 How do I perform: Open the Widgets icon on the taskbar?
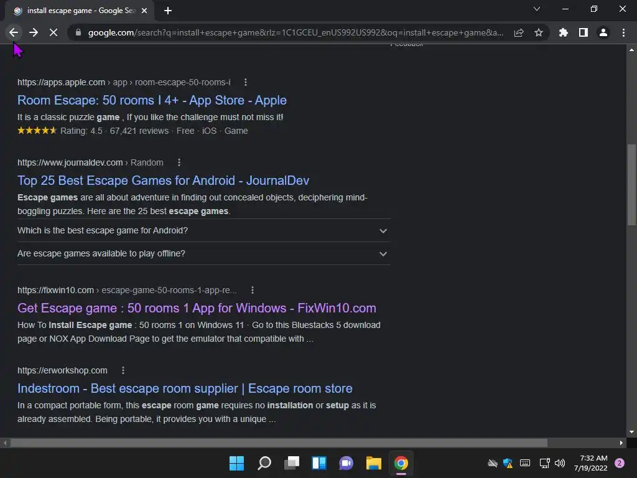point(319,463)
